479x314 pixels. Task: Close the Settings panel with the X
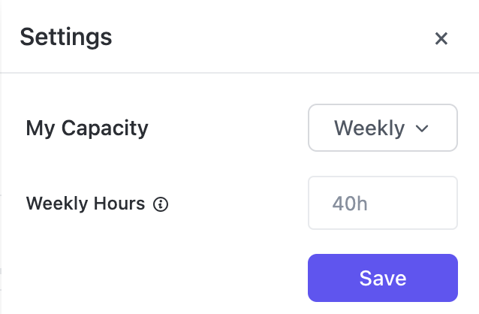tap(441, 38)
